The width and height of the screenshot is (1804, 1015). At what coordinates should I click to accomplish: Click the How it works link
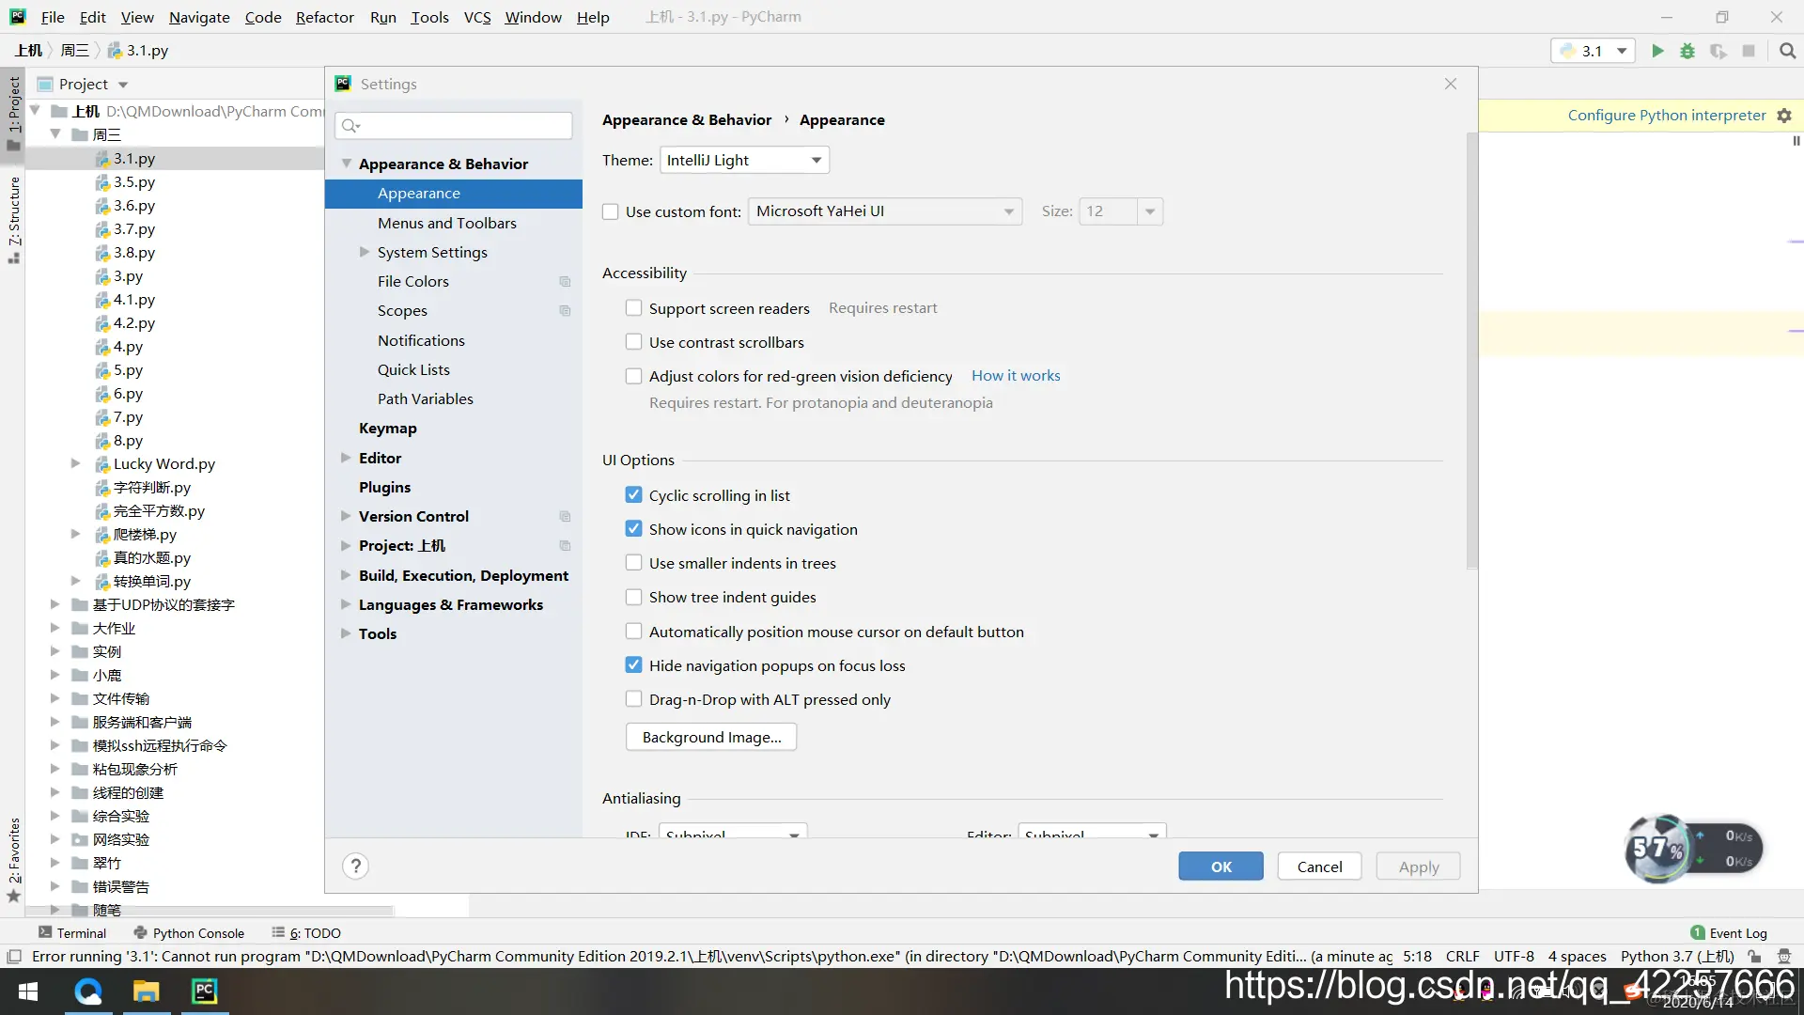coord(1016,375)
